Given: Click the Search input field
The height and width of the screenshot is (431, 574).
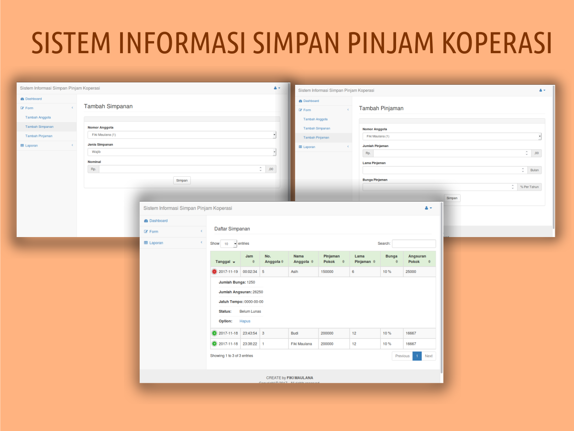Looking at the screenshot, I should point(414,244).
